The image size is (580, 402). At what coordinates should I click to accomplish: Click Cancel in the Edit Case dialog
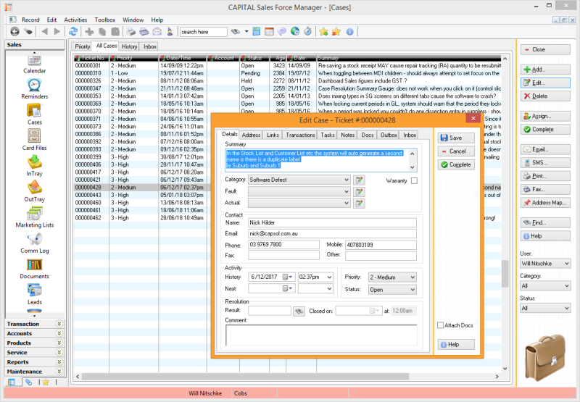(456, 151)
